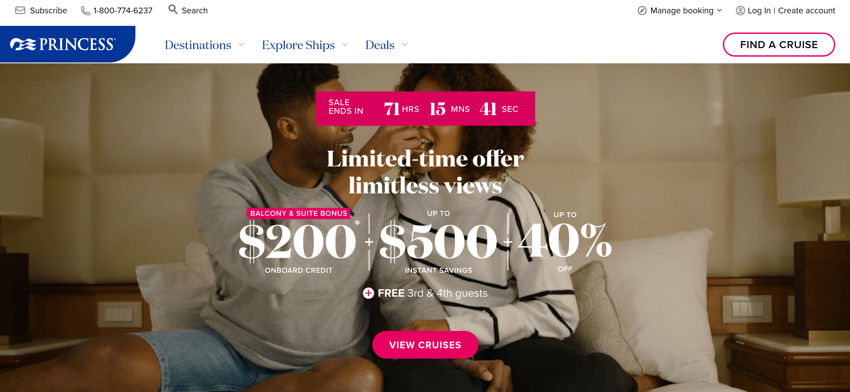The height and width of the screenshot is (392, 850).
Task: Follow the Create account link
Action: pos(806,11)
